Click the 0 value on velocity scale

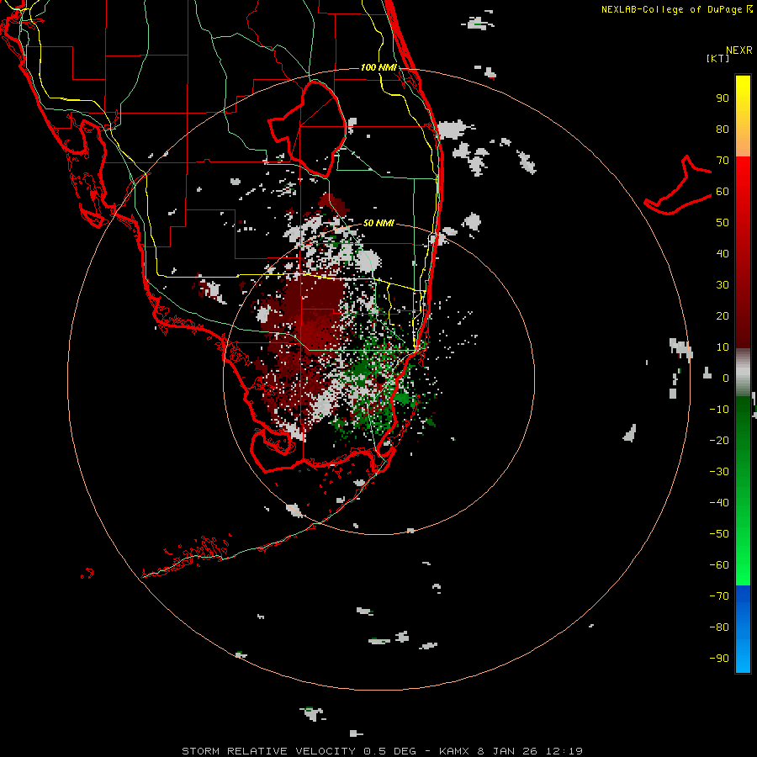726,378
